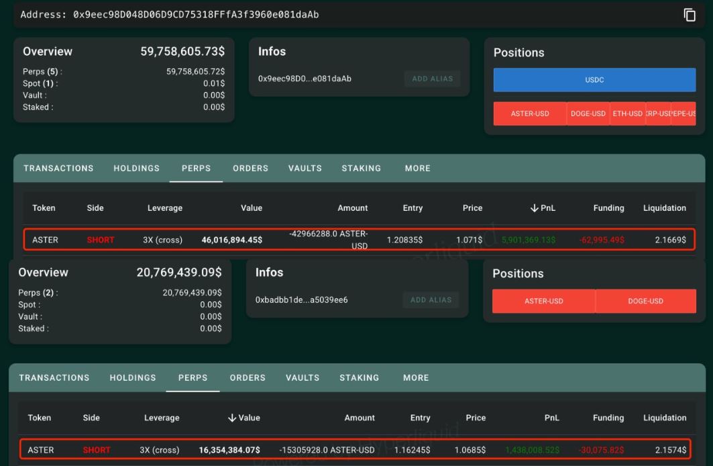Open the ASTER-USD position for the first wallet

[530, 113]
